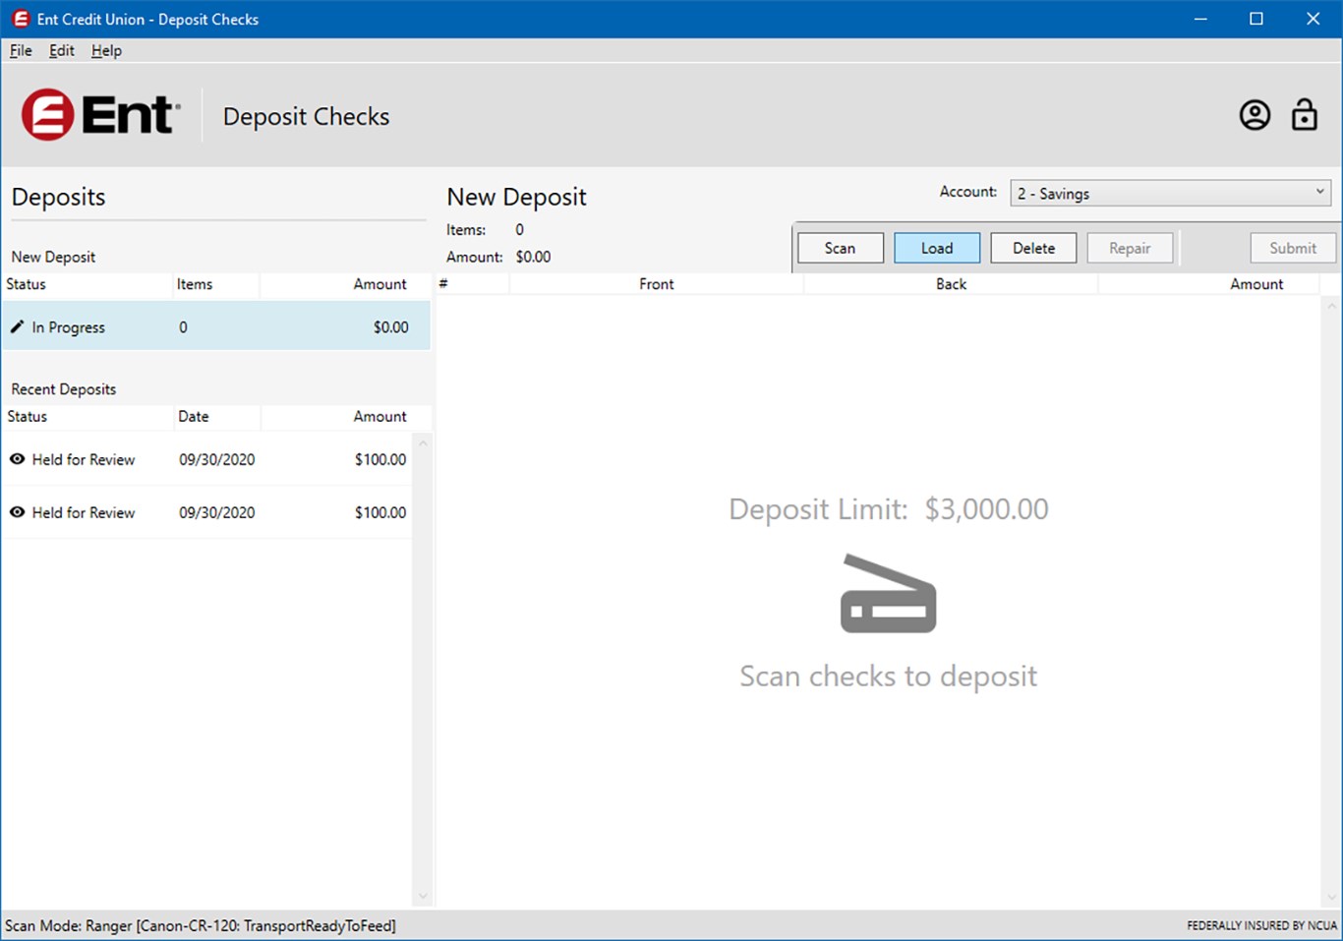Click the Delete button

[x=1033, y=248]
